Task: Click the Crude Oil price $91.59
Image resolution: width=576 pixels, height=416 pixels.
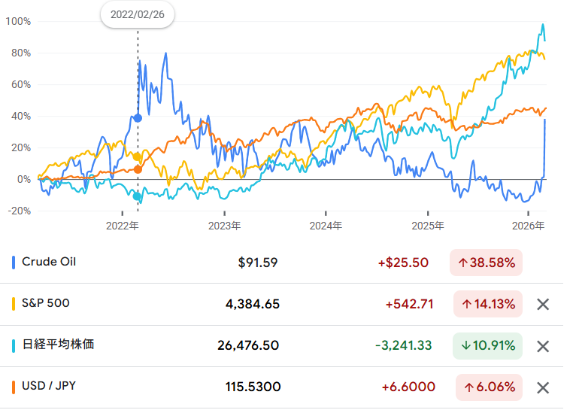Action: tap(258, 263)
